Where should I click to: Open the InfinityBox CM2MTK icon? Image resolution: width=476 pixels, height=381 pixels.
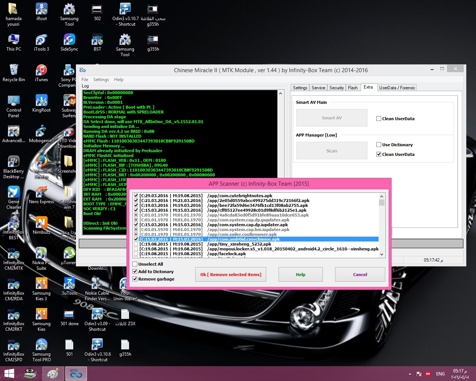pos(14,259)
